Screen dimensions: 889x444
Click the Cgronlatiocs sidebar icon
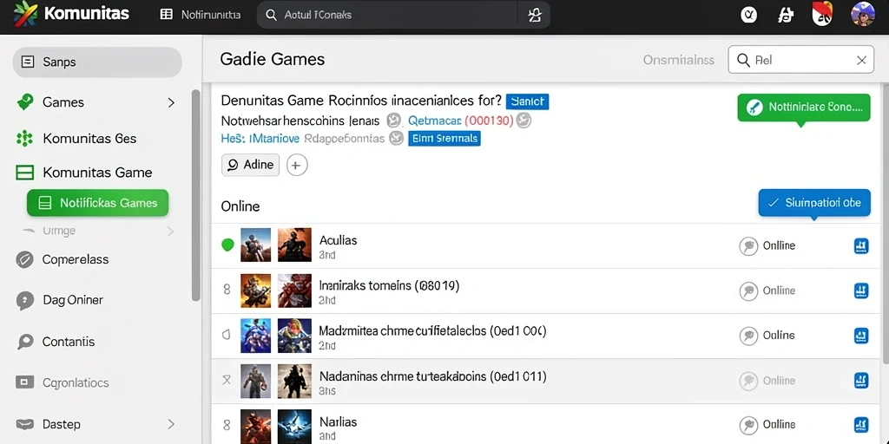point(24,382)
